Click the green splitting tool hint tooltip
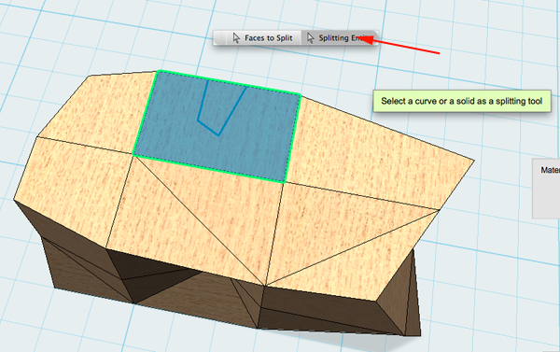560x352 pixels. click(x=461, y=101)
